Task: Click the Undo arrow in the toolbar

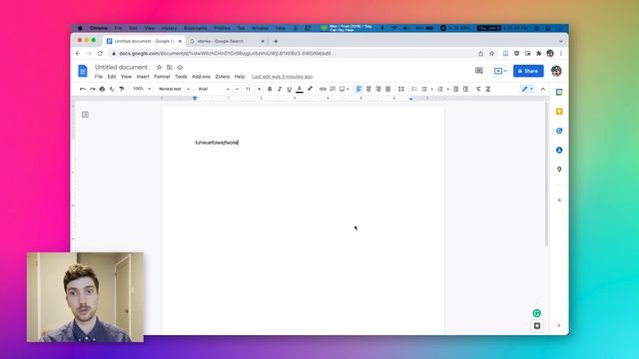Action: point(83,89)
